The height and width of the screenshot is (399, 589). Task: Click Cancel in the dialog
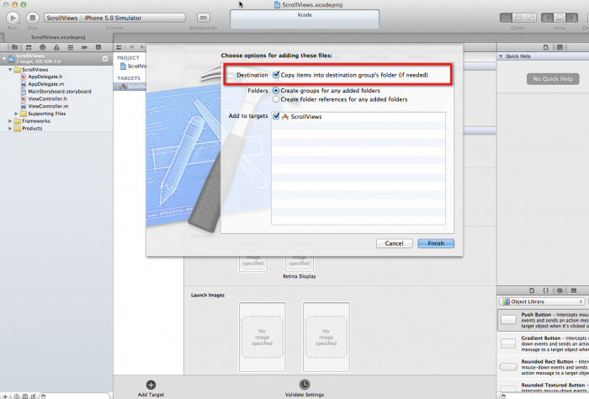coord(393,243)
